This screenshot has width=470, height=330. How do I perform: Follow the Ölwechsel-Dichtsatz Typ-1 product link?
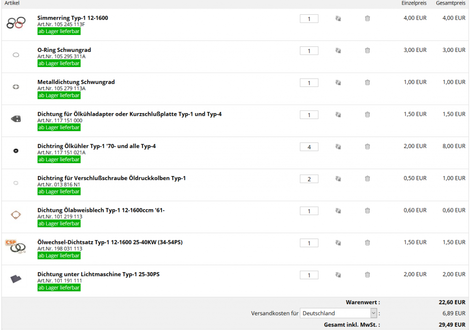point(110,242)
